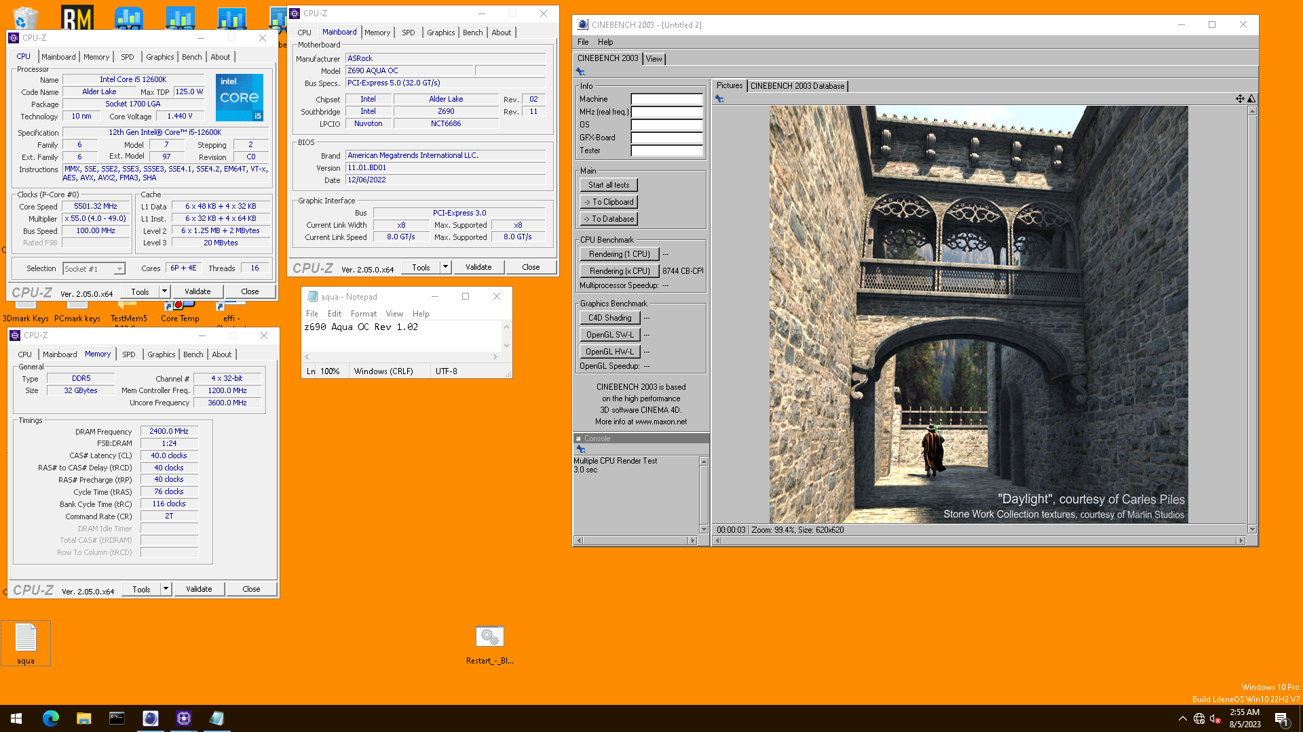The height and width of the screenshot is (732, 1303).
Task: Select the aqua text file on desktop
Action: tap(26, 643)
